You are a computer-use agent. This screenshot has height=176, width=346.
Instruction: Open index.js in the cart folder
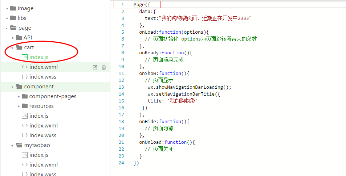pyautogui.click(x=39, y=57)
